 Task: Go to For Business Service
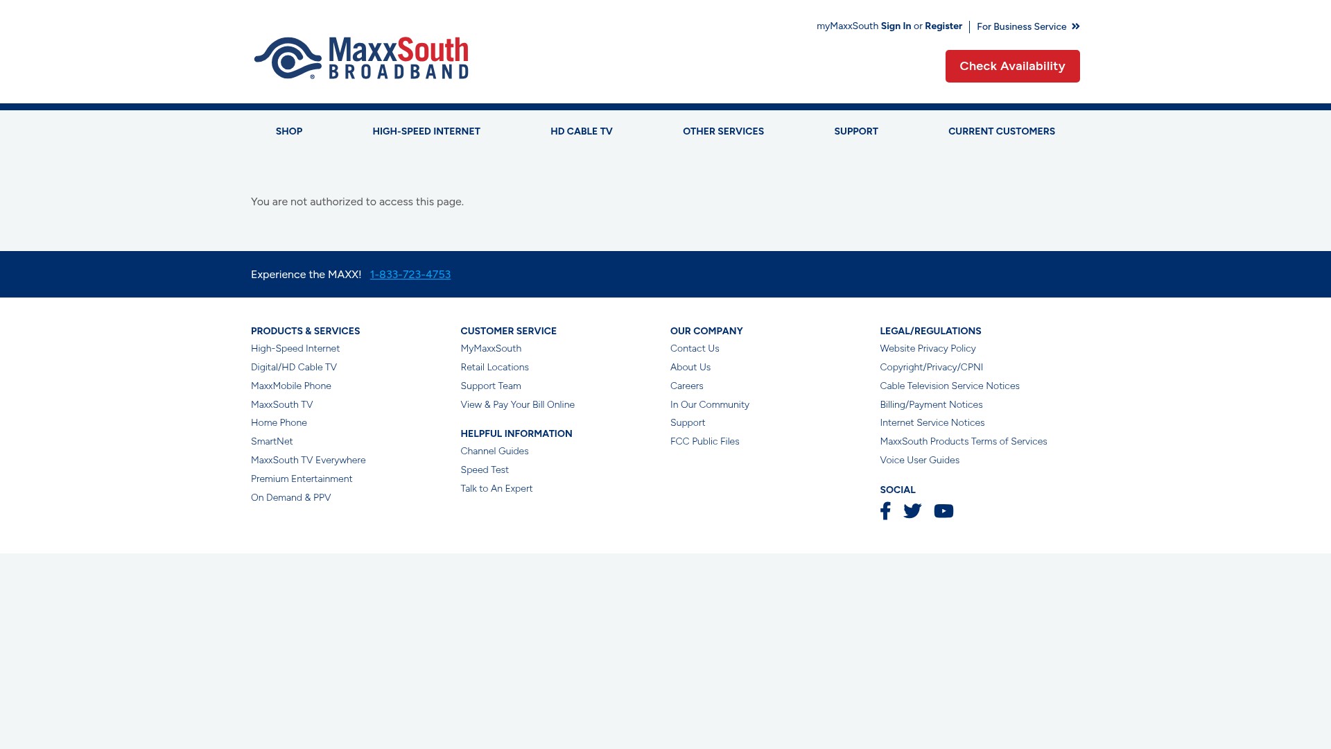coord(1028,26)
